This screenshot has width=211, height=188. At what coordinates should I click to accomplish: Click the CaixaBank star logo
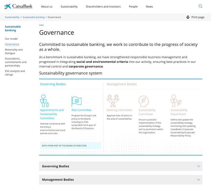coord(8,6)
